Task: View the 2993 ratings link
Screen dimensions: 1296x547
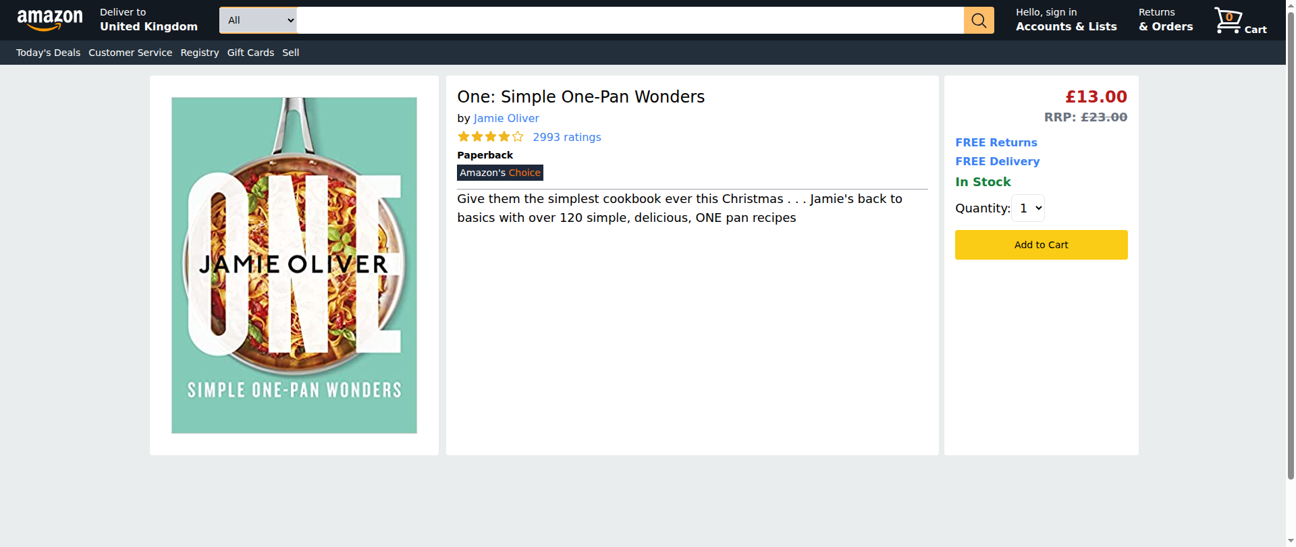Action: (x=567, y=137)
